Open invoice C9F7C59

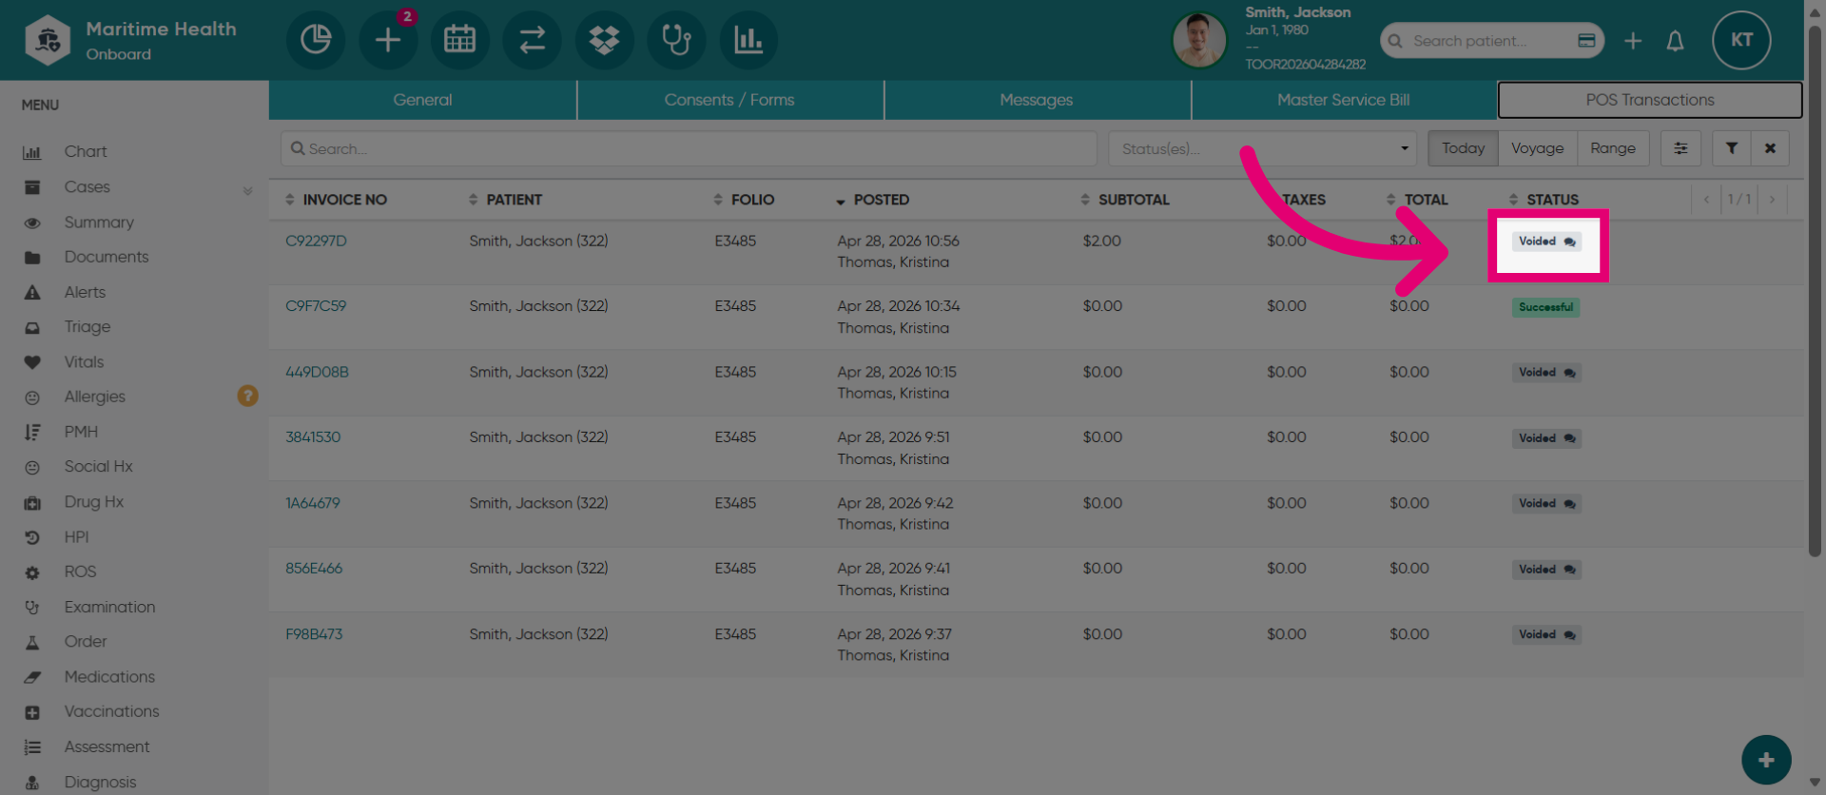(316, 306)
